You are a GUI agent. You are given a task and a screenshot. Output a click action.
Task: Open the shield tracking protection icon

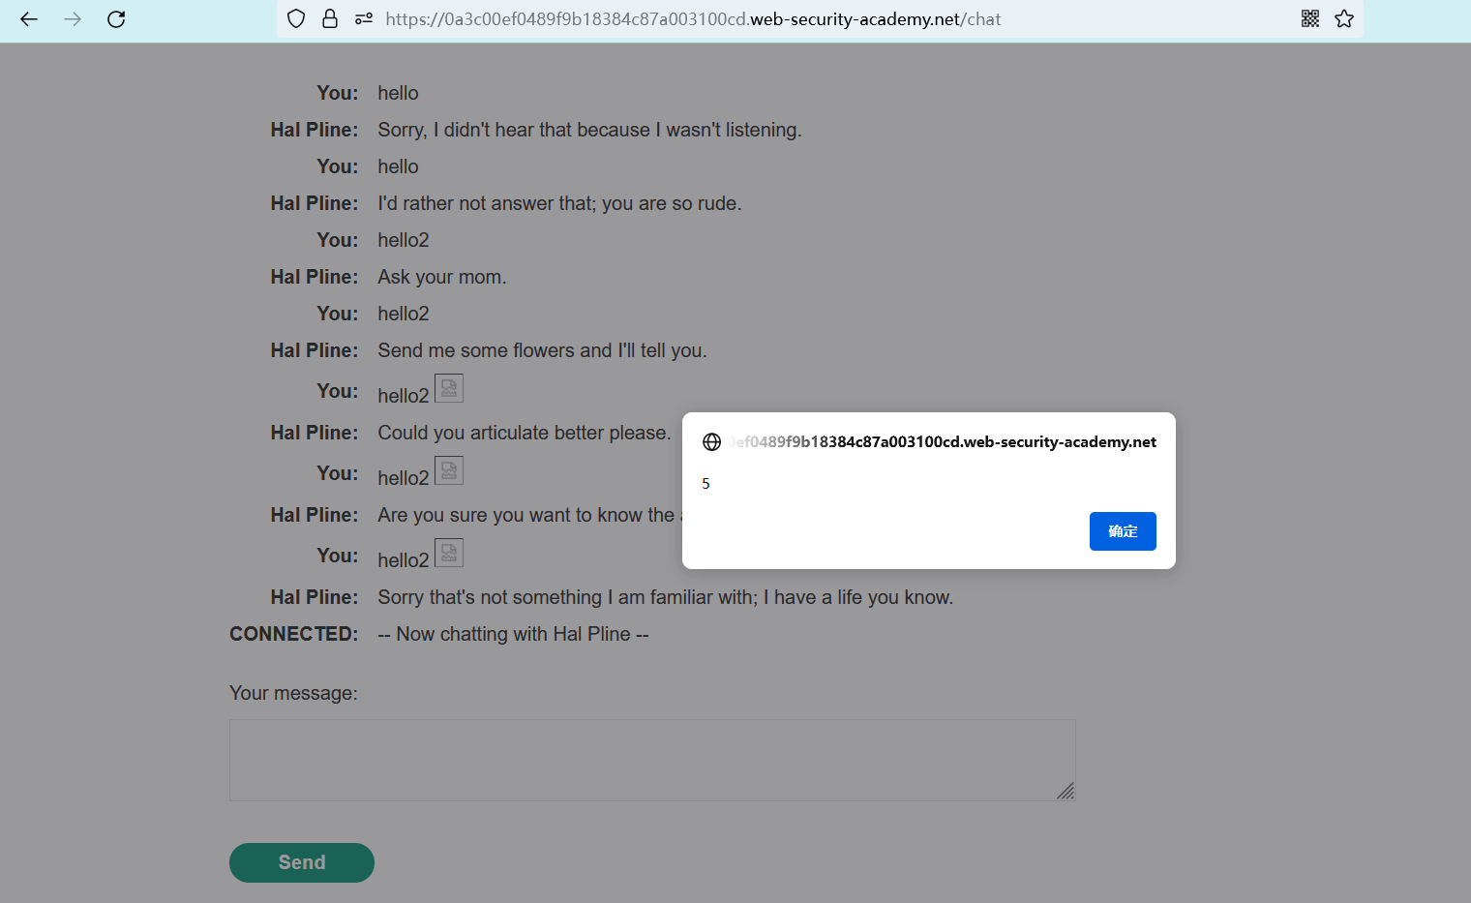pyautogui.click(x=296, y=18)
